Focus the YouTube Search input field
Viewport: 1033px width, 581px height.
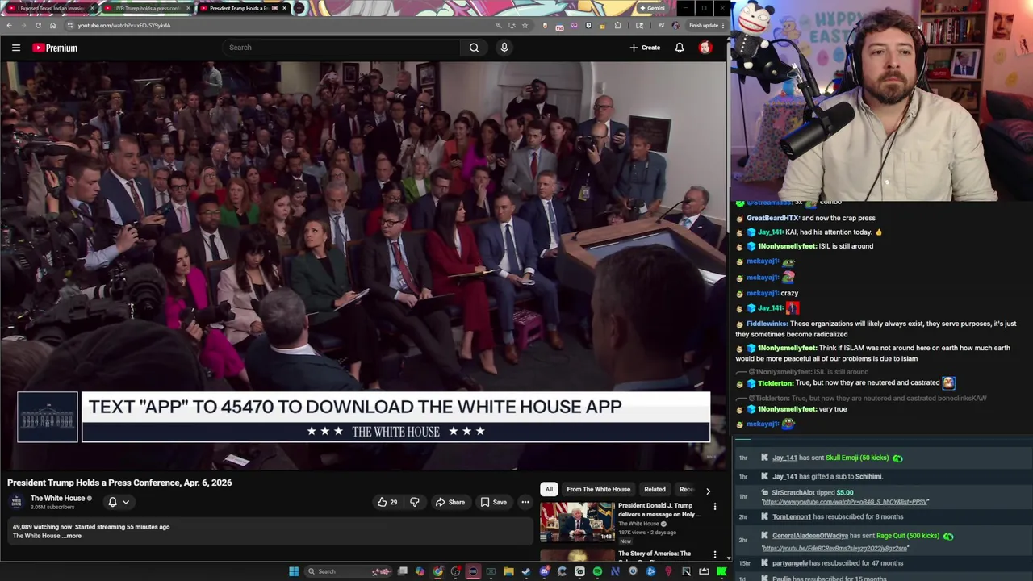[x=341, y=48]
